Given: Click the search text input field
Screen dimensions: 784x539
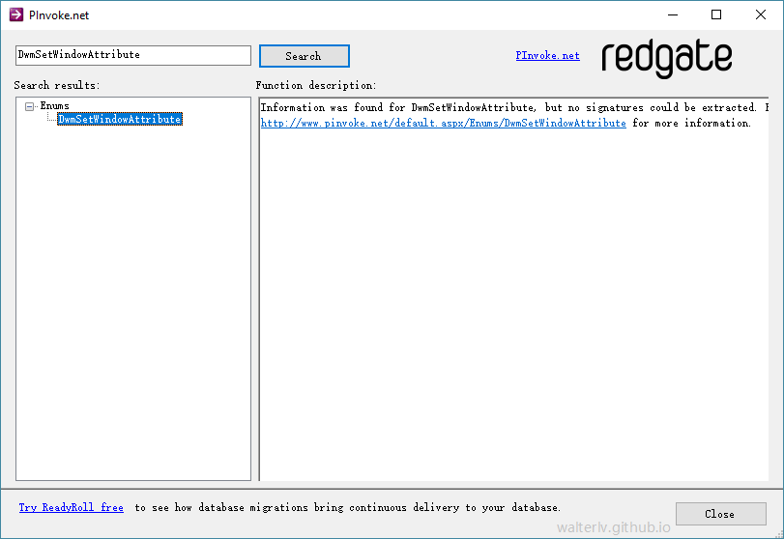Looking at the screenshot, I should 133,55.
